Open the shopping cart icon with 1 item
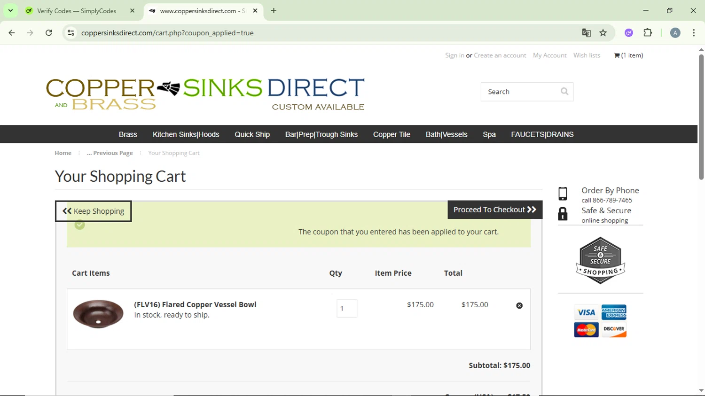 pos(628,55)
